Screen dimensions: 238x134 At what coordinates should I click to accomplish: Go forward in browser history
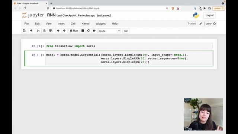tap(20, 8)
